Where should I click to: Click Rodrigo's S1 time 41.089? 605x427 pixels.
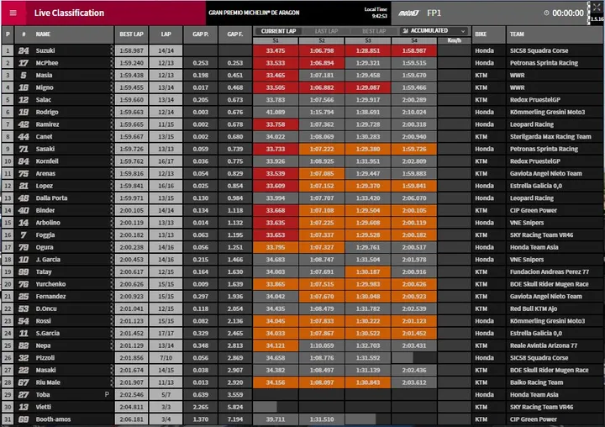click(x=276, y=112)
